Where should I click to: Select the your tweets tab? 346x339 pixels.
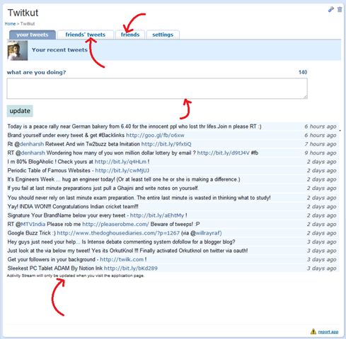[x=33, y=35]
